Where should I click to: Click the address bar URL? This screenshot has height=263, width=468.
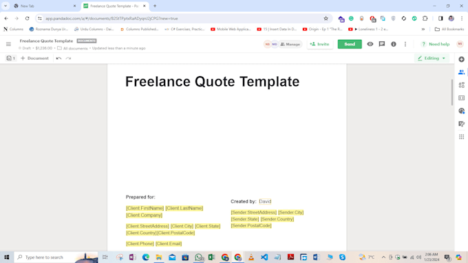[x=111, y=19]
